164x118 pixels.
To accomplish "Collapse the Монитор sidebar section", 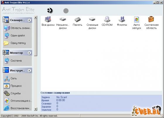I will pos(29,53).
